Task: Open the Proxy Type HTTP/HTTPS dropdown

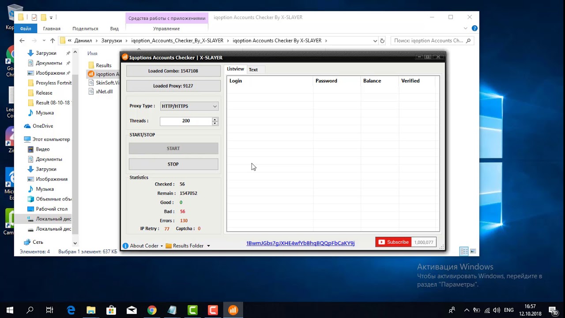Action: point(189,106)
